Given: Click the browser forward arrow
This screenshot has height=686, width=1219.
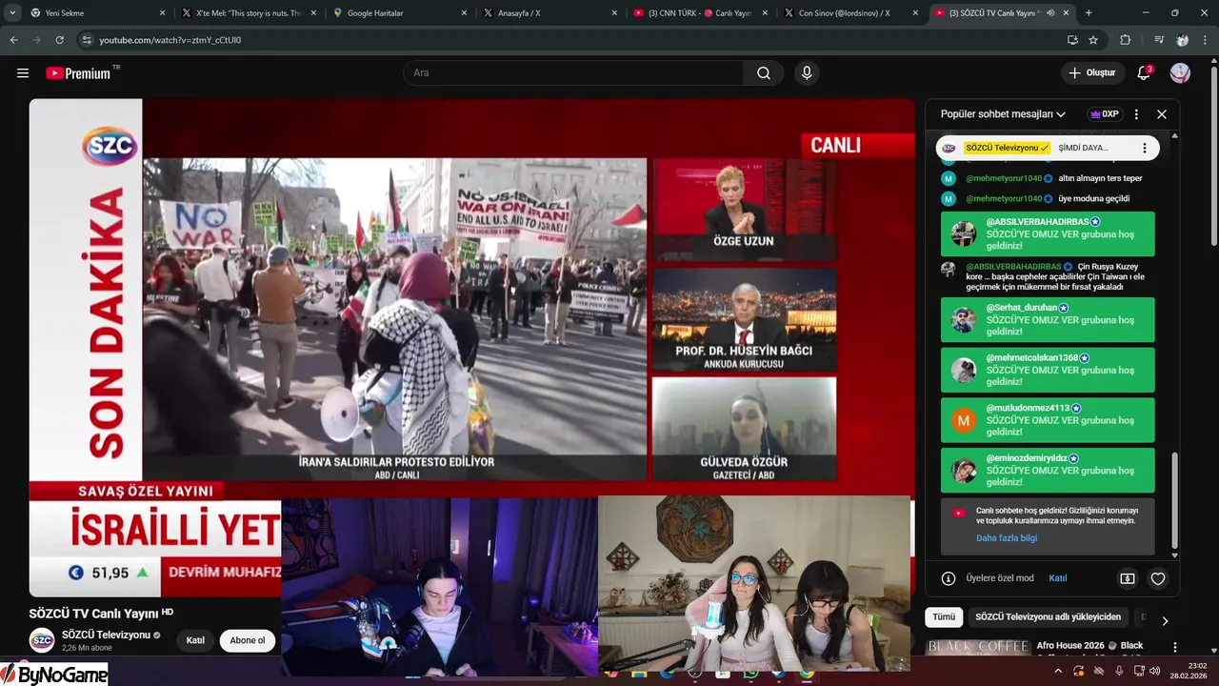Looking at the screenshot, I should click(36, 40).
